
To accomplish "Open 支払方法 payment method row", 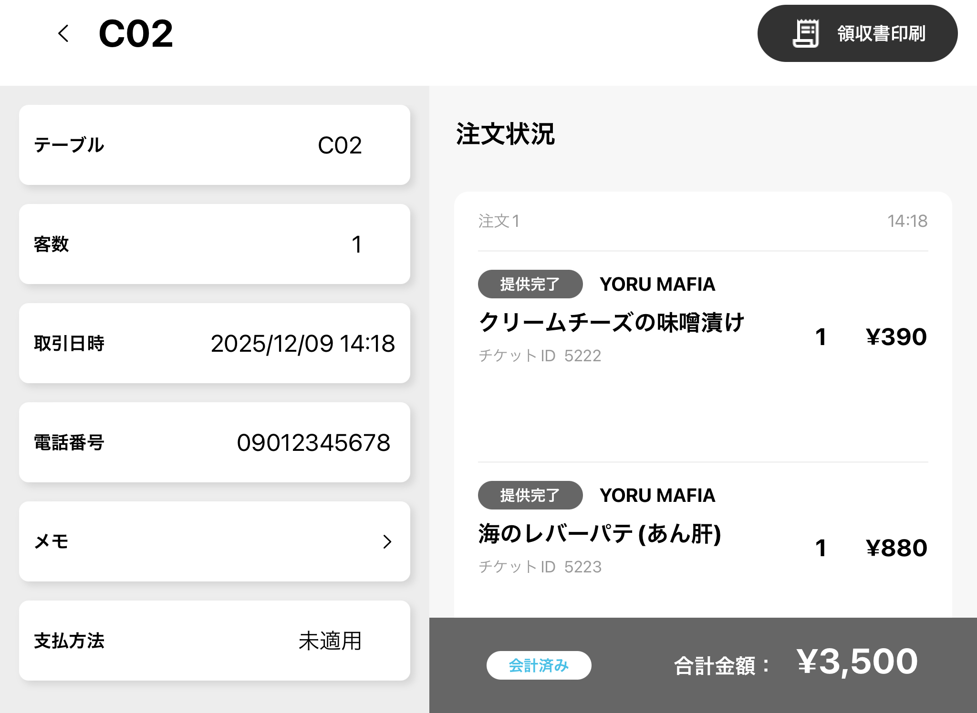I will pos(215,641).
